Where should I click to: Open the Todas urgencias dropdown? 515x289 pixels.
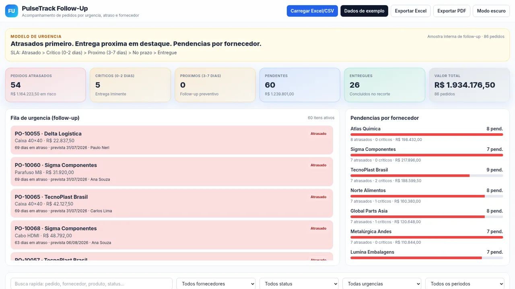pyautogui.click(x=382, y=284)
